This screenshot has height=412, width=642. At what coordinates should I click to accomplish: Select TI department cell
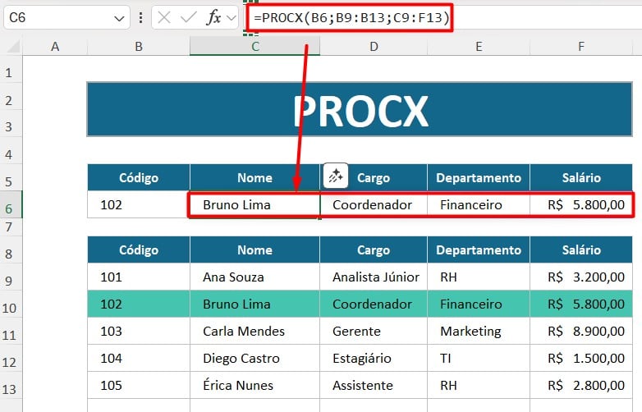[479, 358]
